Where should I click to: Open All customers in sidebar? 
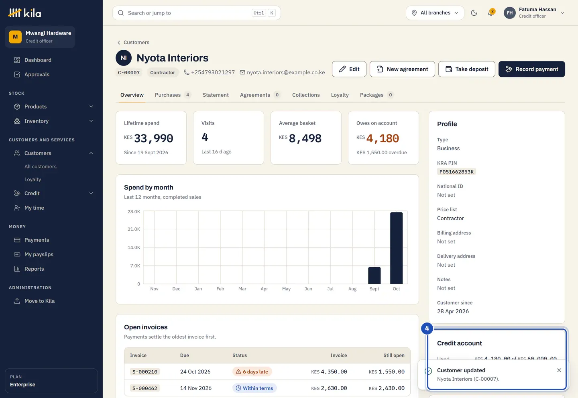click(x=41, y=166)
